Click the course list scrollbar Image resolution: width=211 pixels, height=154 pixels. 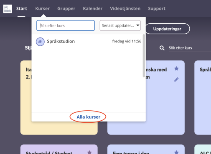pyautogui.click(x=144, y=56)
